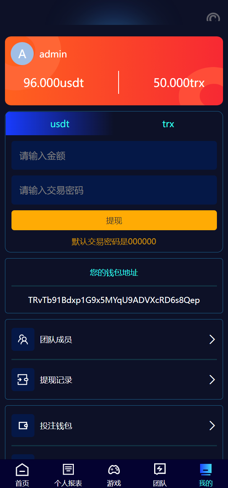Screen dimensions: 228x488
Task: Click the betting wallet icon
Action: [x=23, y=426]
